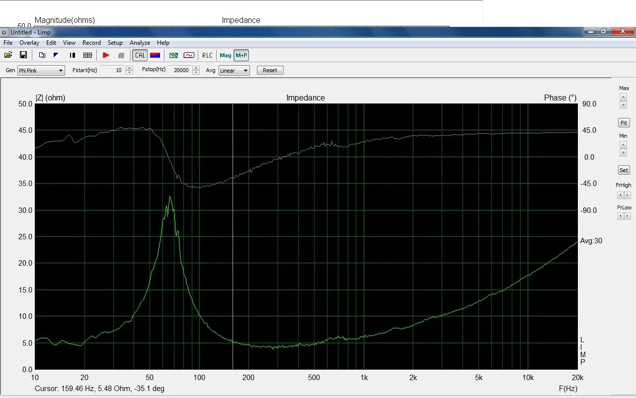Open the Record menu

91,43
